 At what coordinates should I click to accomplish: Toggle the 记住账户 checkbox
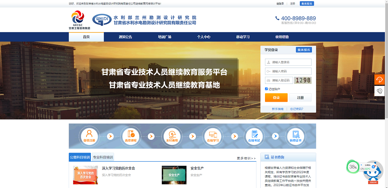(x=266, y=89)
